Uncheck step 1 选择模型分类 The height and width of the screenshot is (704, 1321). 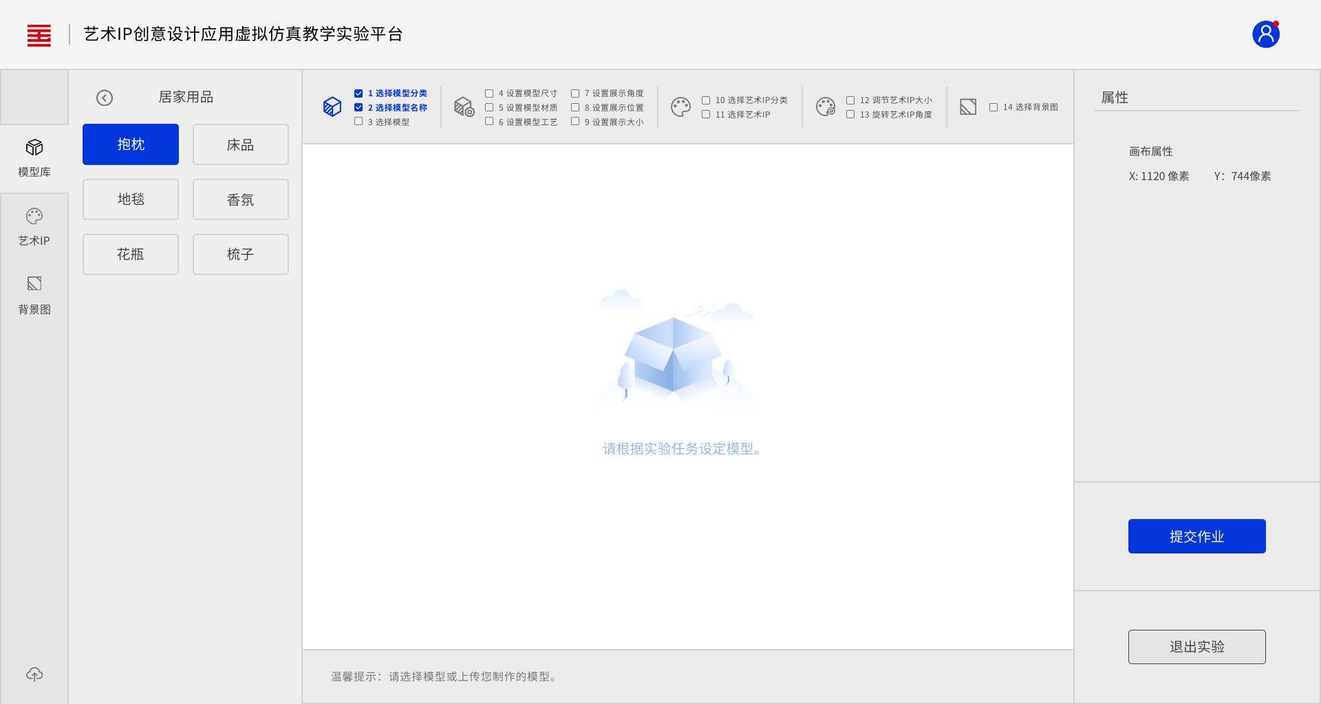coord(358,93)
